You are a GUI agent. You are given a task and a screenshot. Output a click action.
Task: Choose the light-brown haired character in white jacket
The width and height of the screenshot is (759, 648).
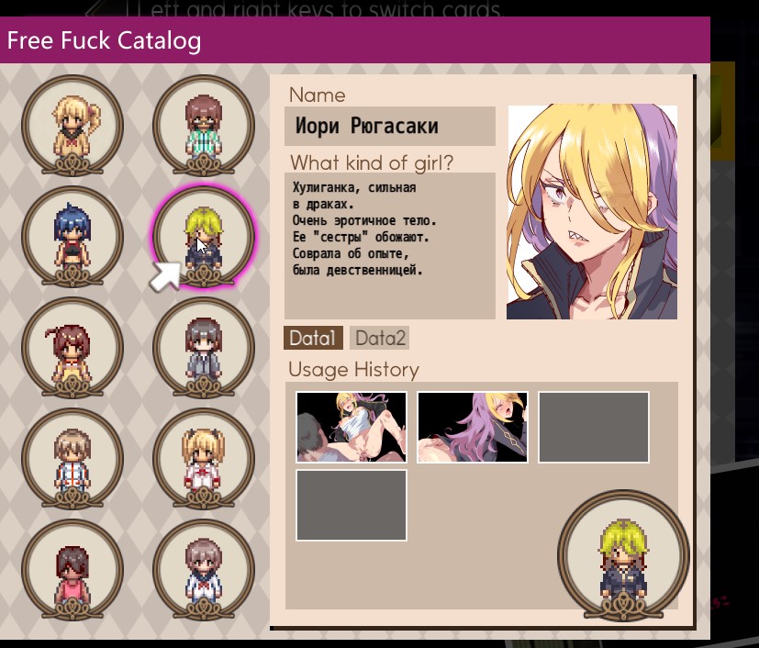click(x=73, y=459)
